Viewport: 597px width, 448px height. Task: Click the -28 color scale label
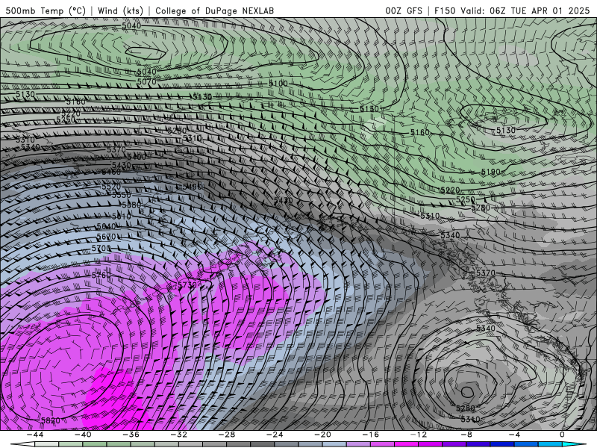[x=227, y=435]
